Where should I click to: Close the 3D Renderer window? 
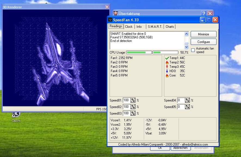[107, 7]
